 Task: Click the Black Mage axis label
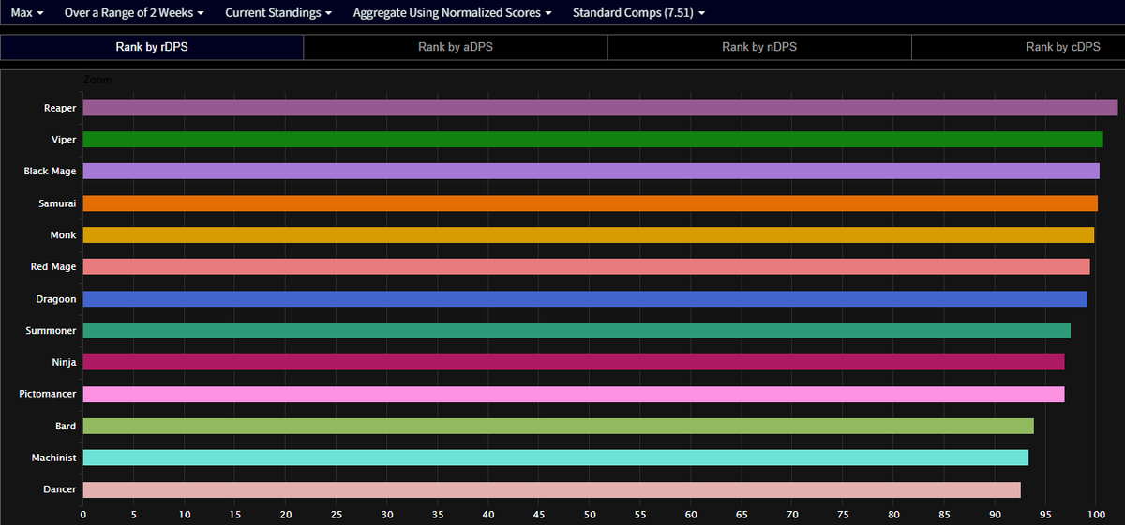pyautogui.click(x=51, y=172)
